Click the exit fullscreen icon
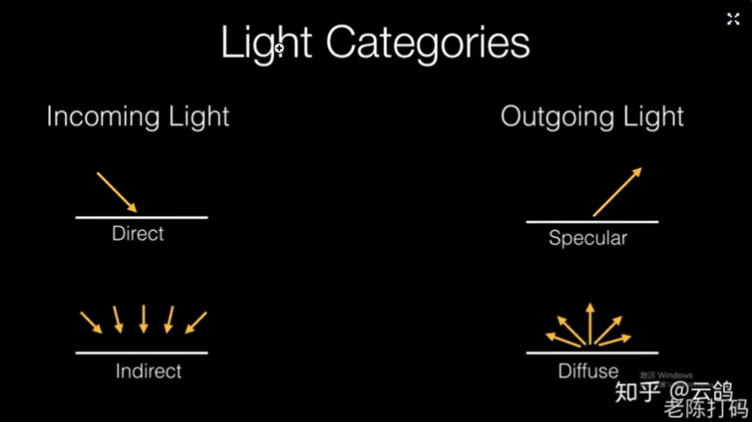Screen dimensions: 752x422 733,19
